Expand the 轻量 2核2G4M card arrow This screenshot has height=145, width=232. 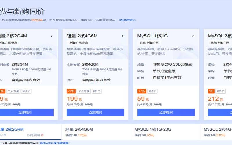[x=52, y=36]
